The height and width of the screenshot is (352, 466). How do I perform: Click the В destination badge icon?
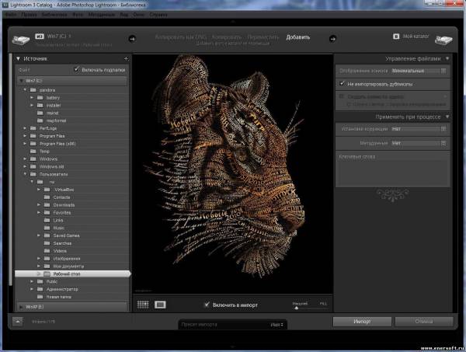(396, 37)
